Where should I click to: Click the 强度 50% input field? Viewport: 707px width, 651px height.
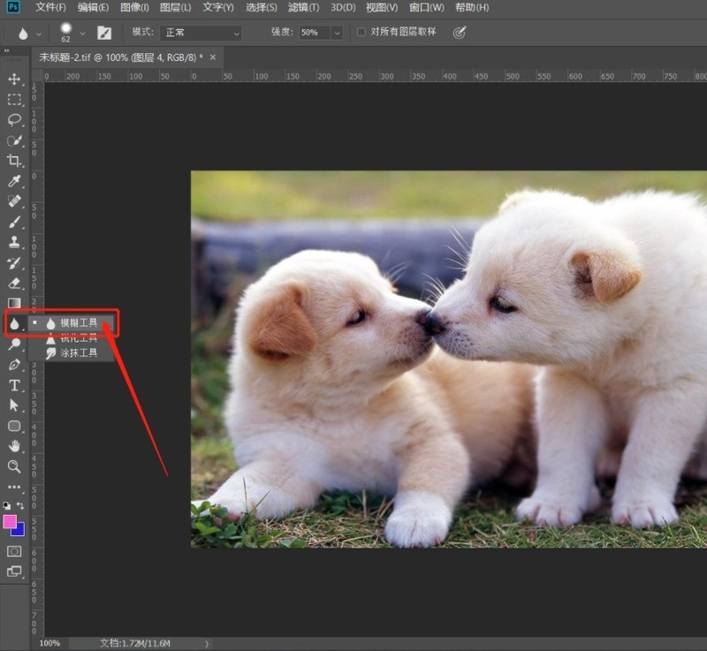pos(315,33)
